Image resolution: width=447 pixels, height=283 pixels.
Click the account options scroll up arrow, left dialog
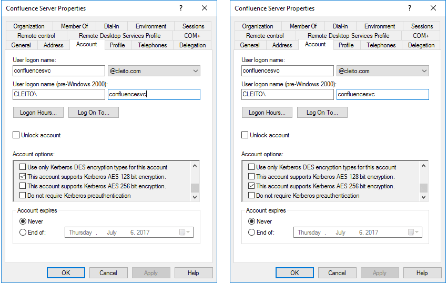pos(195,166)
